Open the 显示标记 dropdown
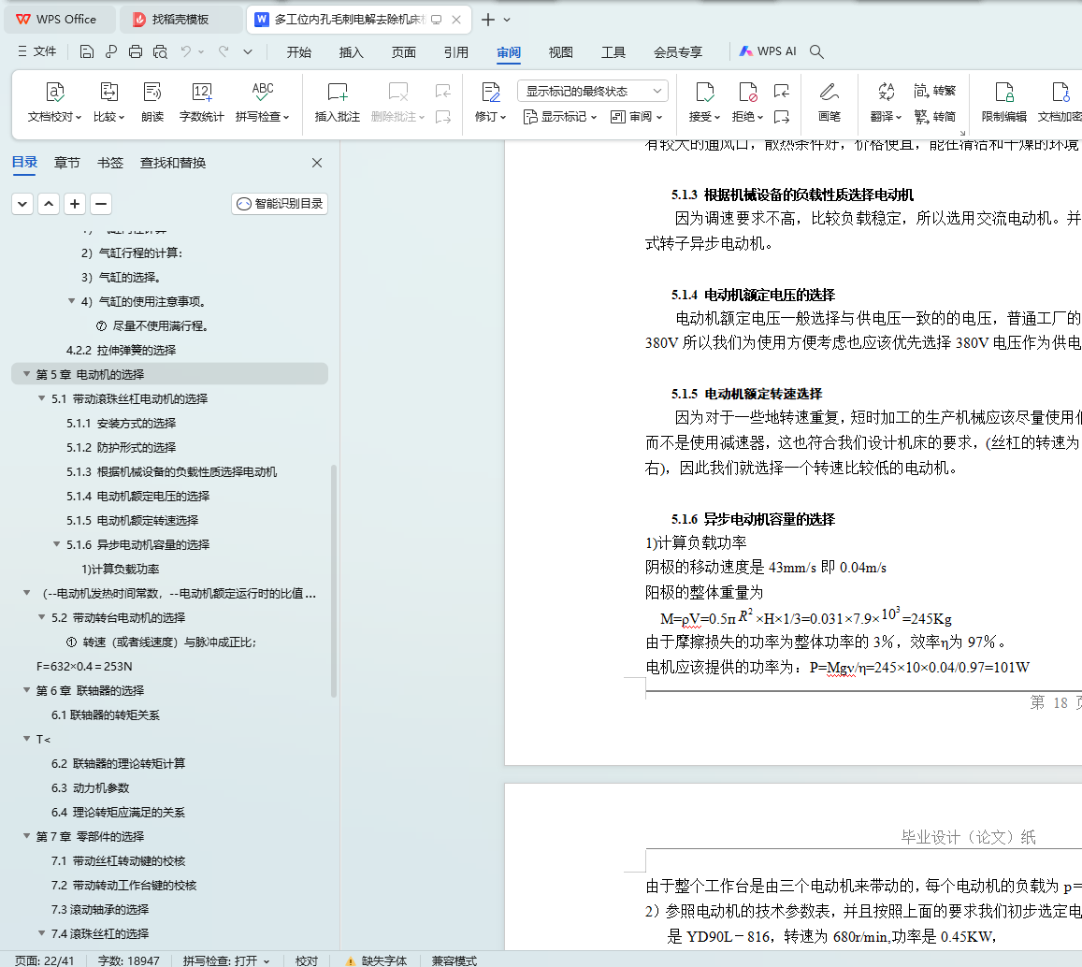 pos(559,117)
